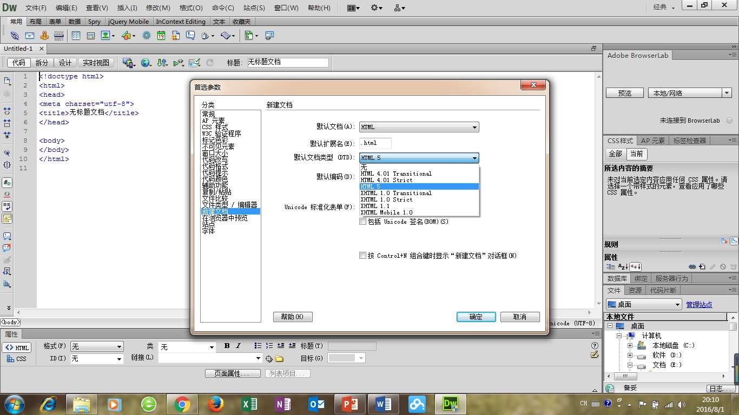Open Check browser compatibility icon
Viewport: 739px width, 415px height.
pyautogui.click(x=195, y=63)
